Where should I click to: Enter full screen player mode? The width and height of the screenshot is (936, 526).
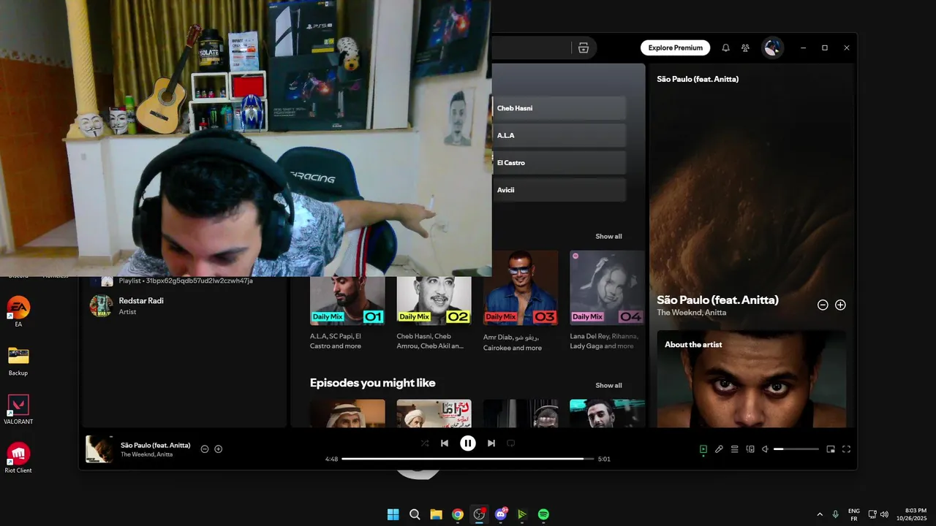pyautogui.click(x=846, y=449)
